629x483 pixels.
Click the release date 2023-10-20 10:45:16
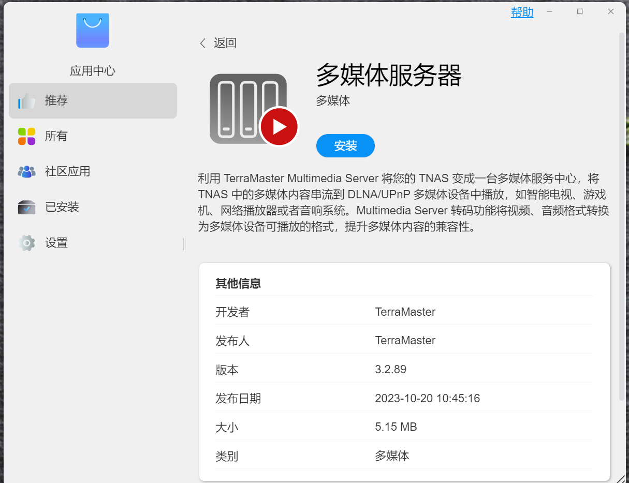click(427, 398)
